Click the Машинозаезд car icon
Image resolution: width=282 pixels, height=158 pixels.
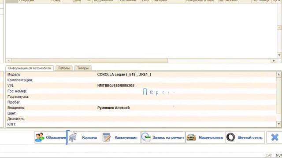[x=191, y=137]
